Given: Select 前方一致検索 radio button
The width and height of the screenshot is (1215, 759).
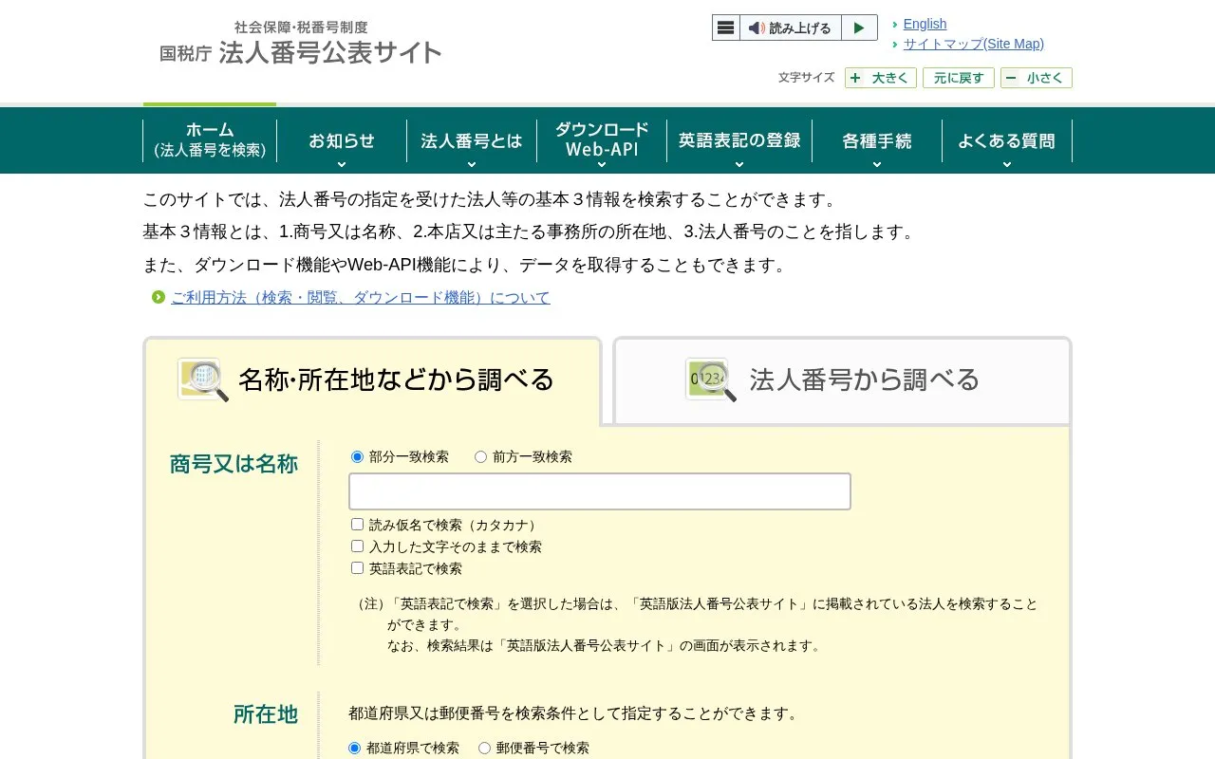Looking at the screenshot, I should coord(481,456).
